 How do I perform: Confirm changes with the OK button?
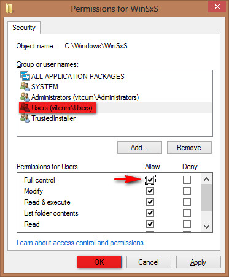point(99,262)
